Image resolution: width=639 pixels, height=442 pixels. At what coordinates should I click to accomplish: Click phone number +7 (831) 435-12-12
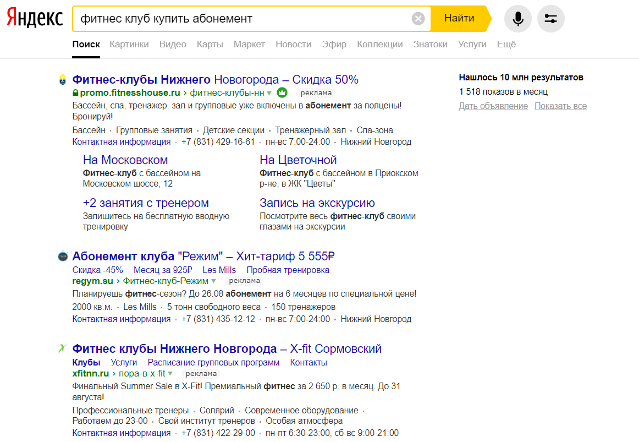pos(218,319)
